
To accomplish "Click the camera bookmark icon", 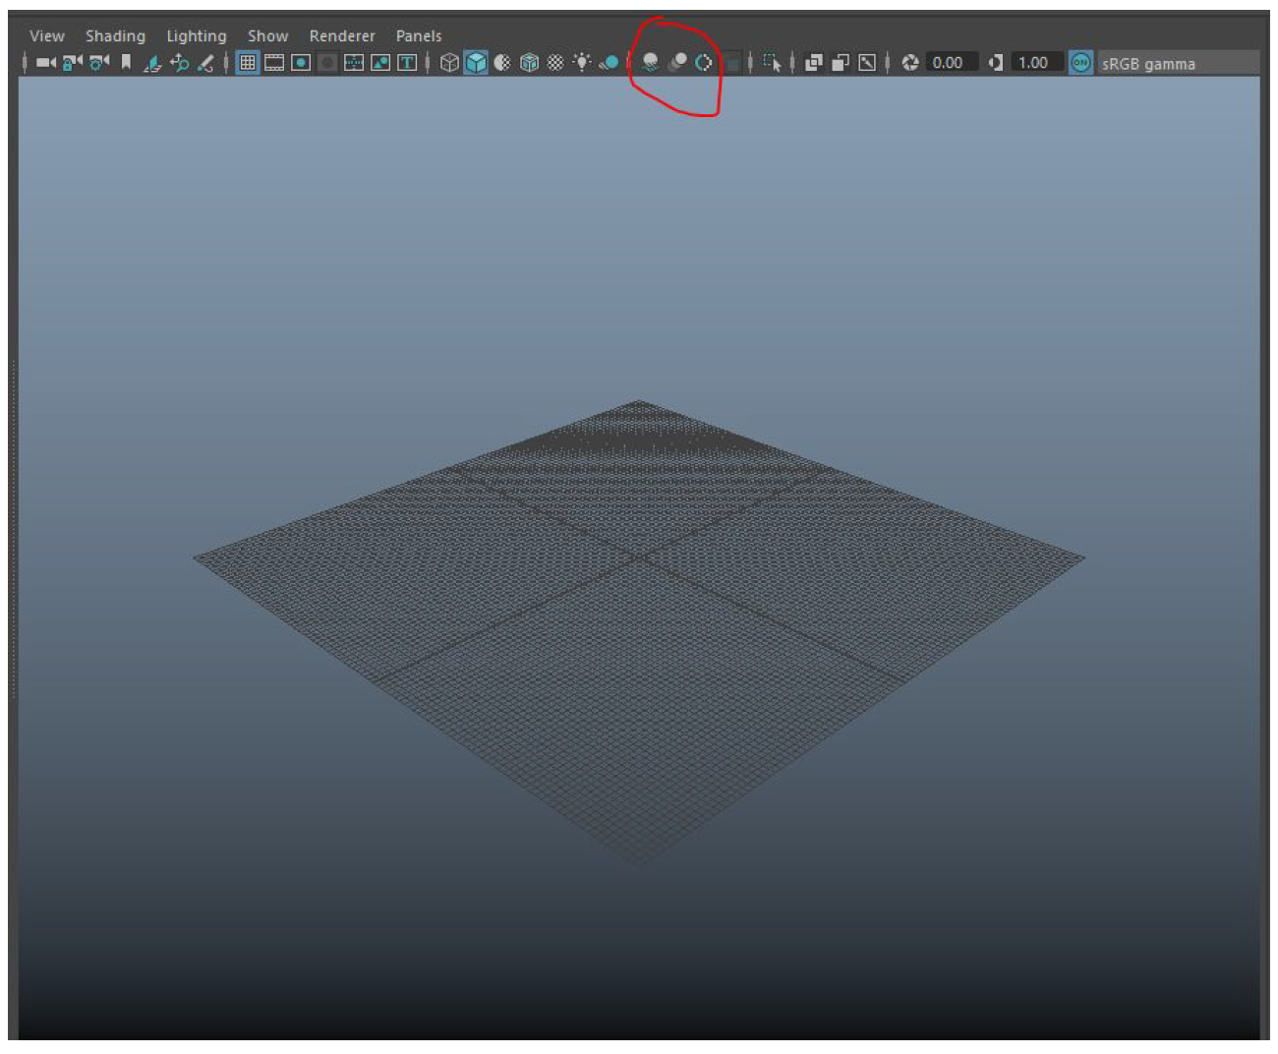I will coord(126,62).
